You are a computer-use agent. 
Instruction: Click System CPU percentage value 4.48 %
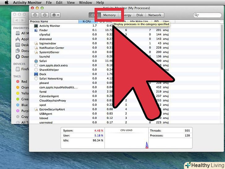[x=99, y=131]
